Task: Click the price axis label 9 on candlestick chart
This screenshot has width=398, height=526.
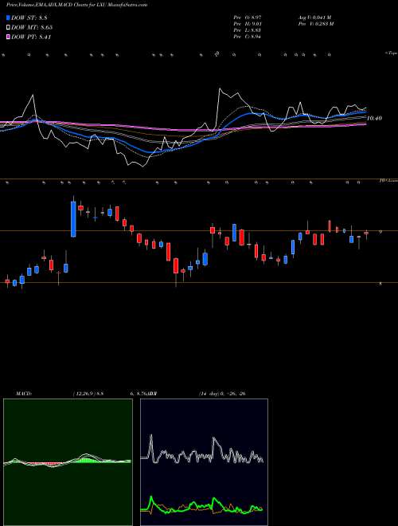Action: tap(380, 231)
